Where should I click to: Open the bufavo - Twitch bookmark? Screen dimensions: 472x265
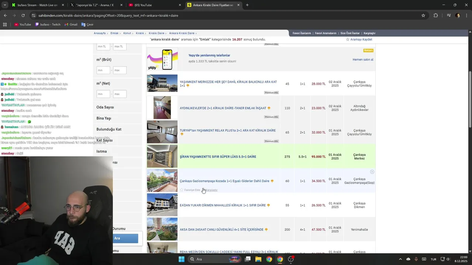tap(48, 24)
